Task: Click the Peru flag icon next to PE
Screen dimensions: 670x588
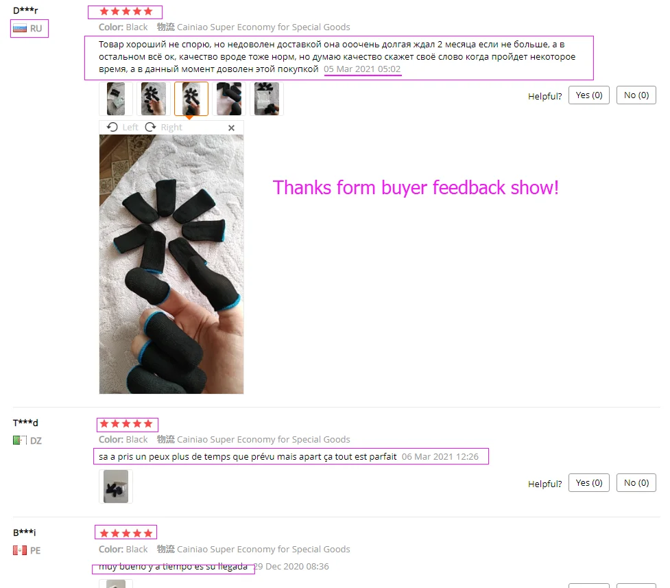Action: tap(20, 550)
